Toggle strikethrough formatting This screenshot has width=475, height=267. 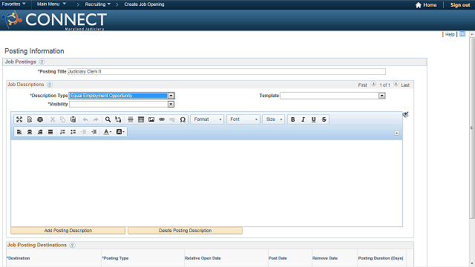coord(324,119)
